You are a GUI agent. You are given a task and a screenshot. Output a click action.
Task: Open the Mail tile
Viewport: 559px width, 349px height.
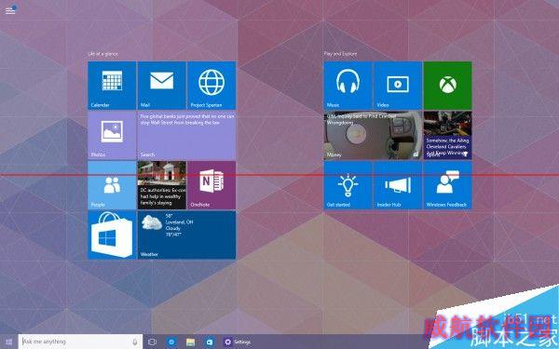(162, 86)
